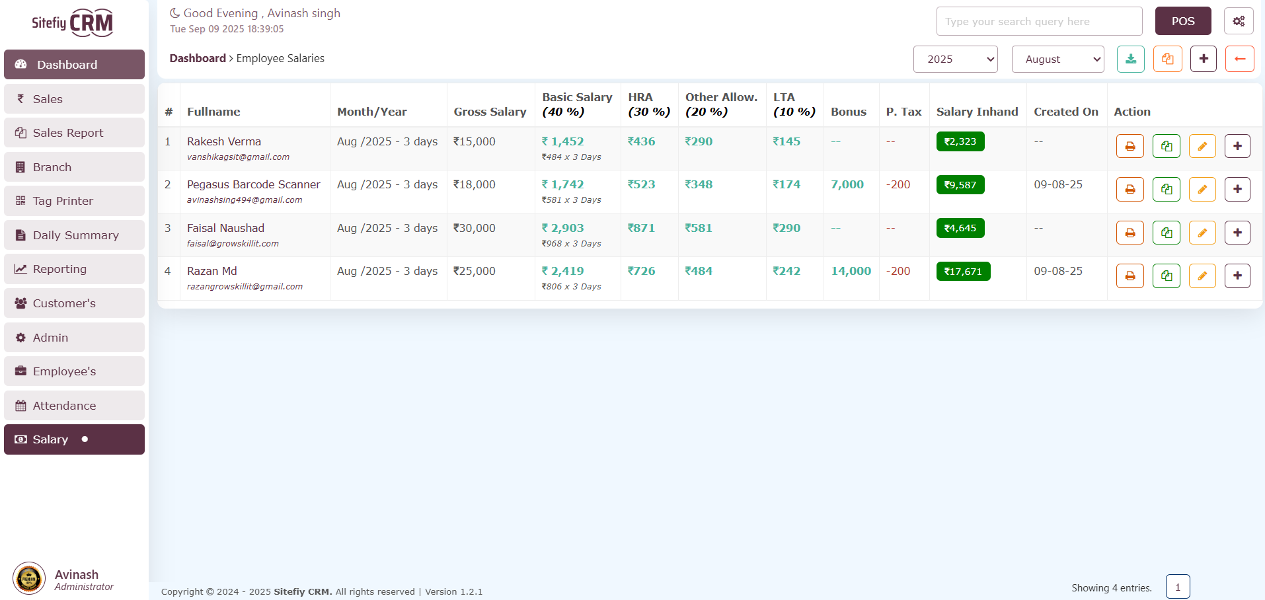Viewport: 1265px width, 600px height.
Task: Click the plus icon in the top toolbar
Action: tap(1203, 59)
